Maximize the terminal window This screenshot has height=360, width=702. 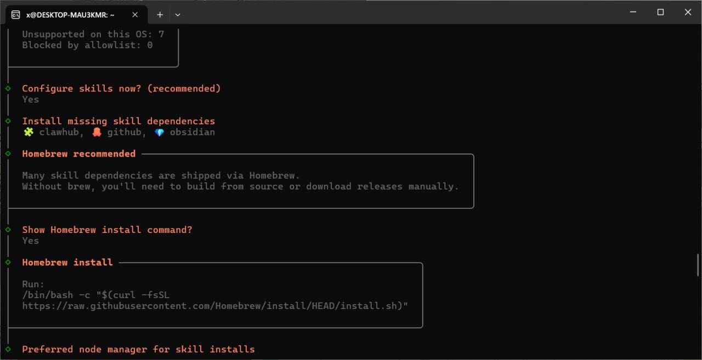660,12
